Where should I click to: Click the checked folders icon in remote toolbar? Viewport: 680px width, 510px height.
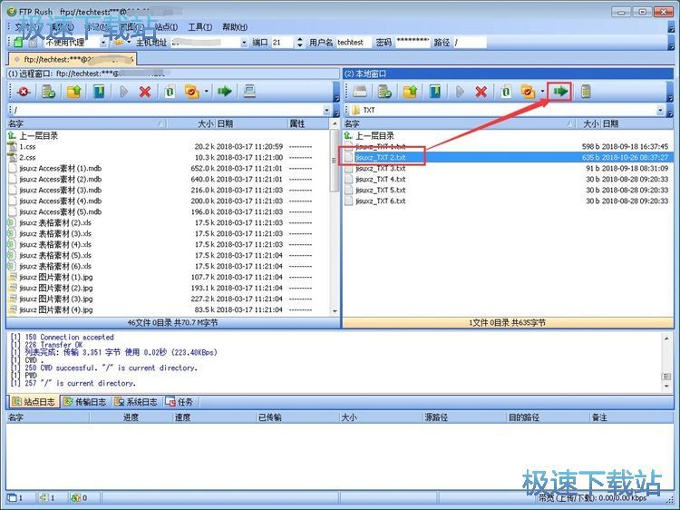[191, 92]
